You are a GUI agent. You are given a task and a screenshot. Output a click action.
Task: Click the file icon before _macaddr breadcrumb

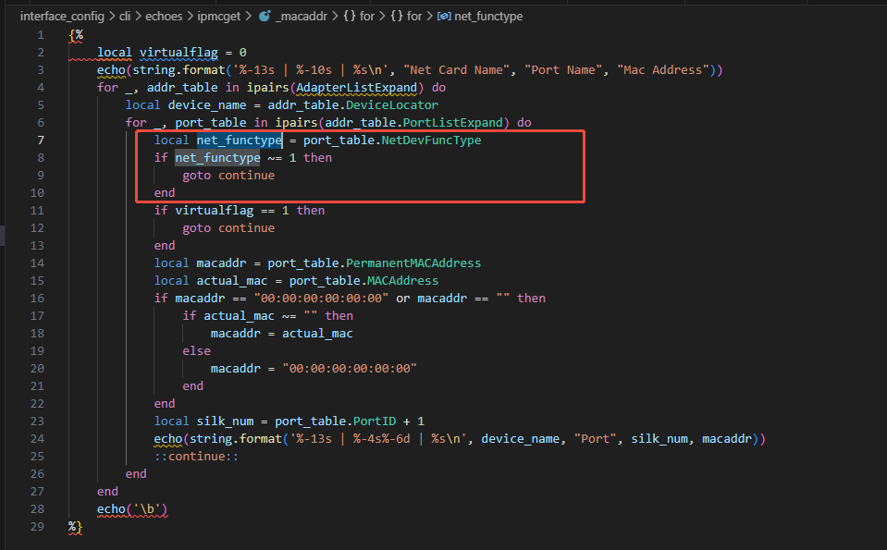click(265, 17)
